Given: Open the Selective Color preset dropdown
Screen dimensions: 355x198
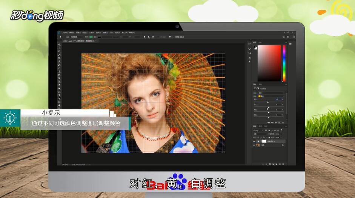Looking at the screenshot, I should [271, 93].
